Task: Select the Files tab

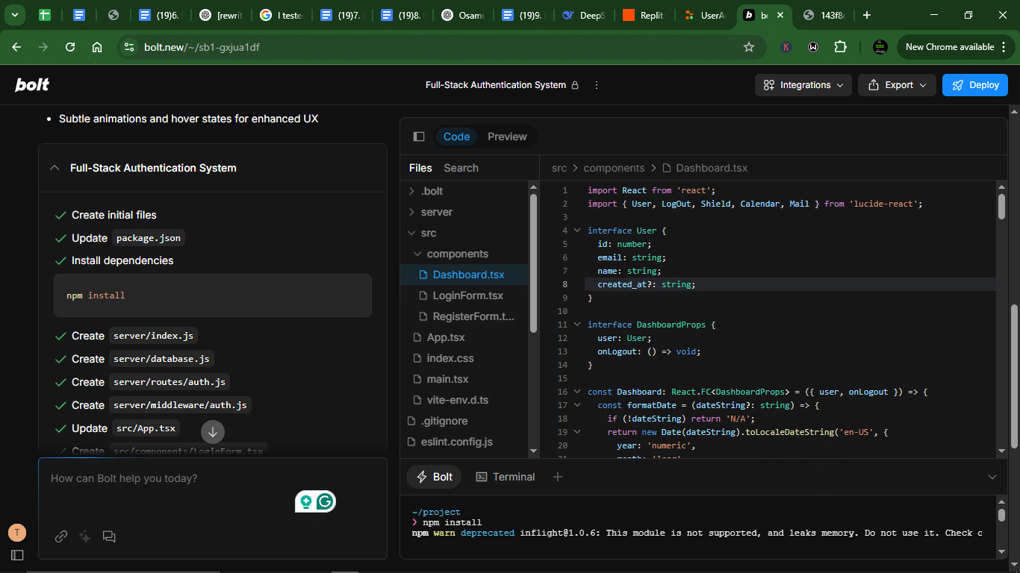Action: [420, 168]
